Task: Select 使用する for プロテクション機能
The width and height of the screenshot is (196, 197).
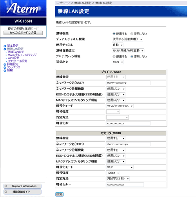Action: coord(114,57)
